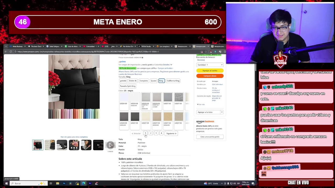Reload the Amazon page
335x188 pixels.
point(11,52)
